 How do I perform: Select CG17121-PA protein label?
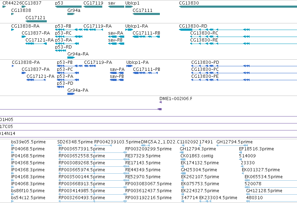click(40, 76)
